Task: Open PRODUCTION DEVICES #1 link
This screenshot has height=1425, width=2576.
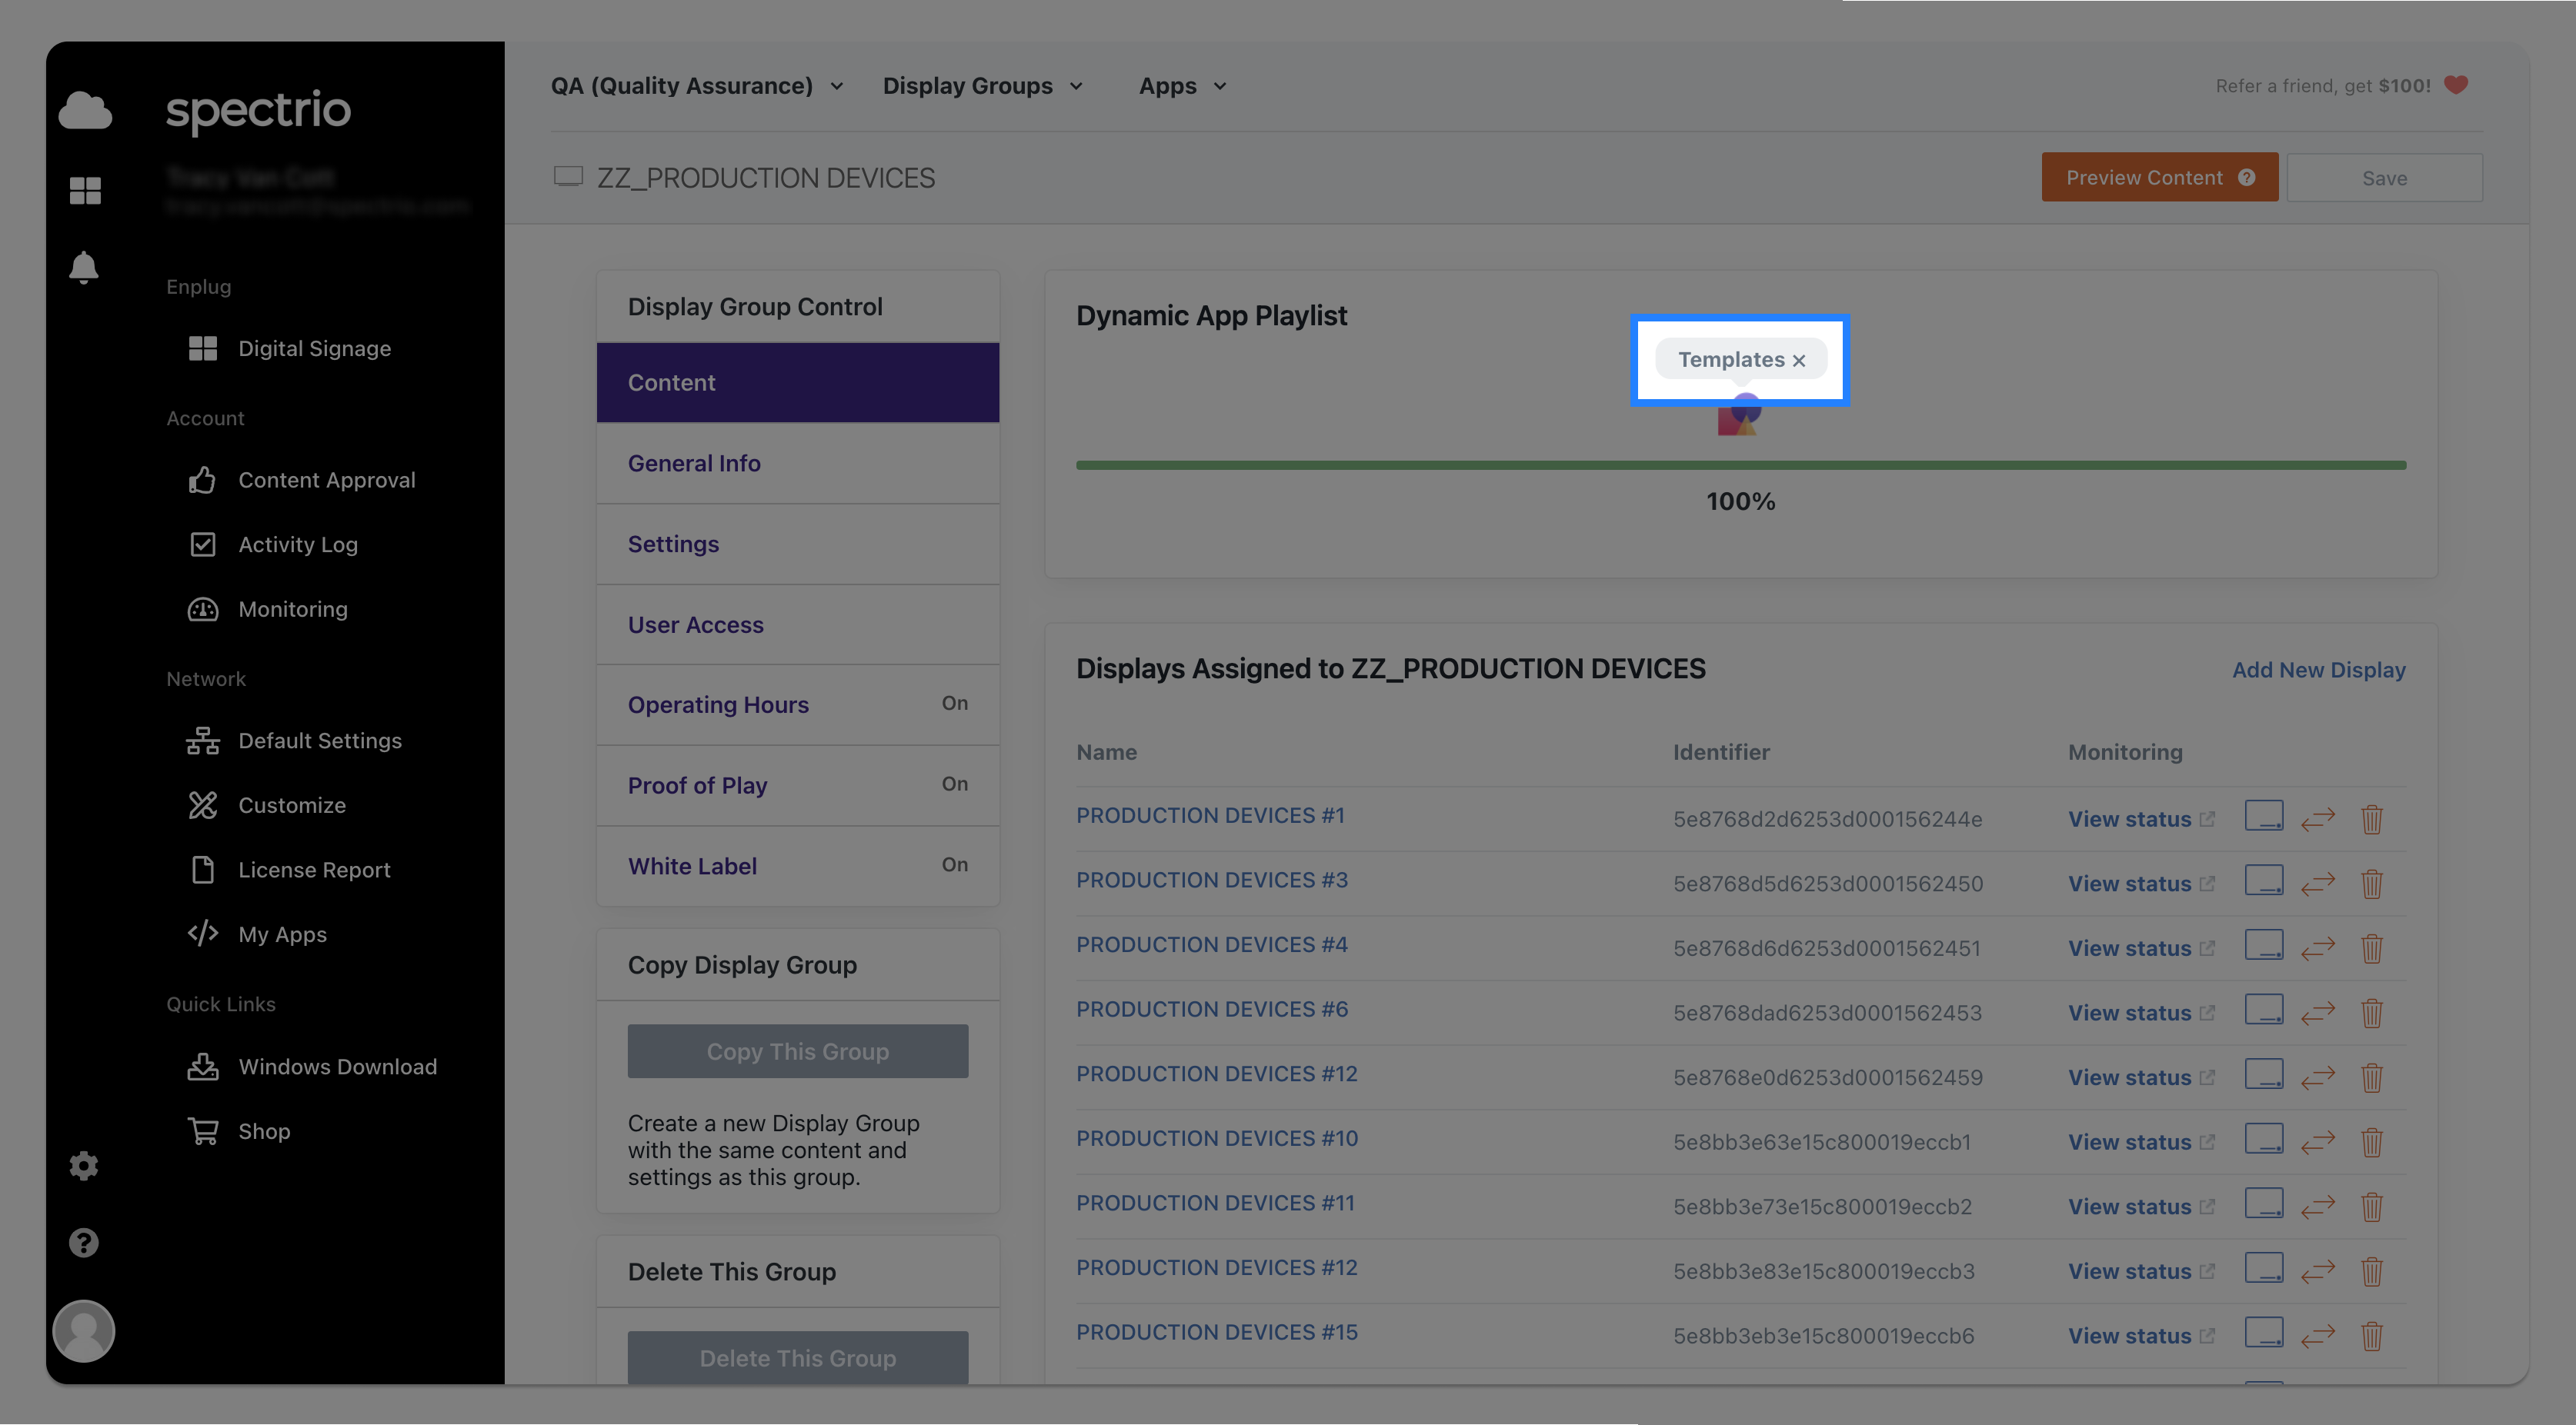Action: click(1210, 815)
